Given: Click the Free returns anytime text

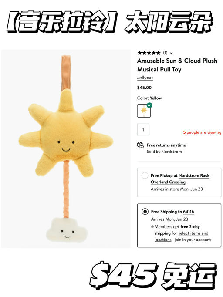Looking at the screenshot, I should pos(166,145).
